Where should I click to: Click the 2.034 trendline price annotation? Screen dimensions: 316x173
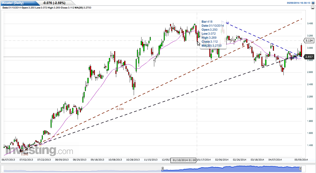click(x=120, y=109)
